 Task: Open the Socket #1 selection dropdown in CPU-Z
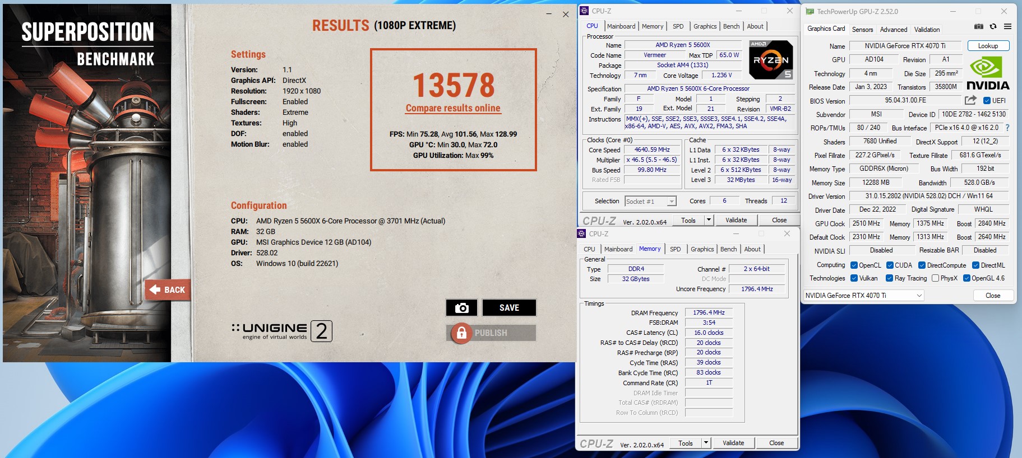pos(672,202)
